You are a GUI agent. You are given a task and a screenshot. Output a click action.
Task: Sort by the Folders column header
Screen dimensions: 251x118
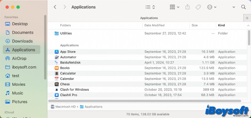tap(65, 25)
